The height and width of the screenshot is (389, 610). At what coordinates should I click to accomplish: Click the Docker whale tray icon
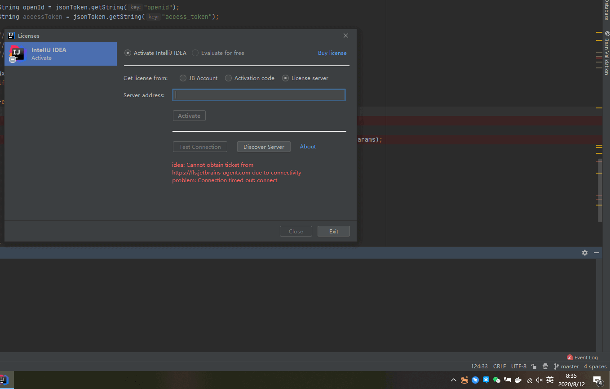coord(518,380)
